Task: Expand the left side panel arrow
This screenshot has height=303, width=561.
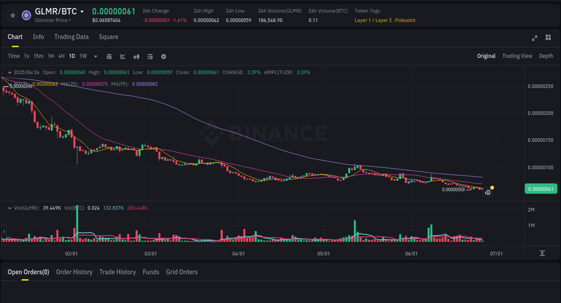Action: (4, 232)
